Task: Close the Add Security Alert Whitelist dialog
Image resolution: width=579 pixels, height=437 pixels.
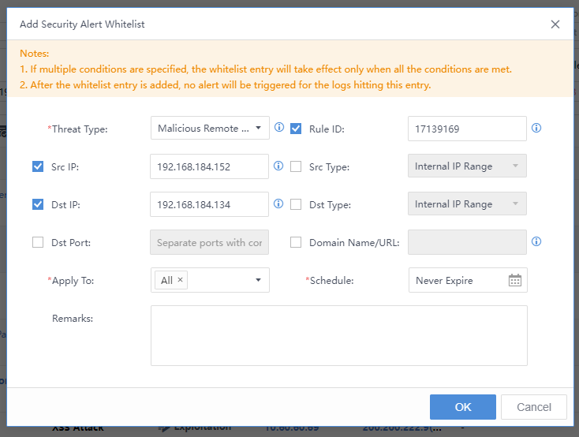Action: point(555,24)
